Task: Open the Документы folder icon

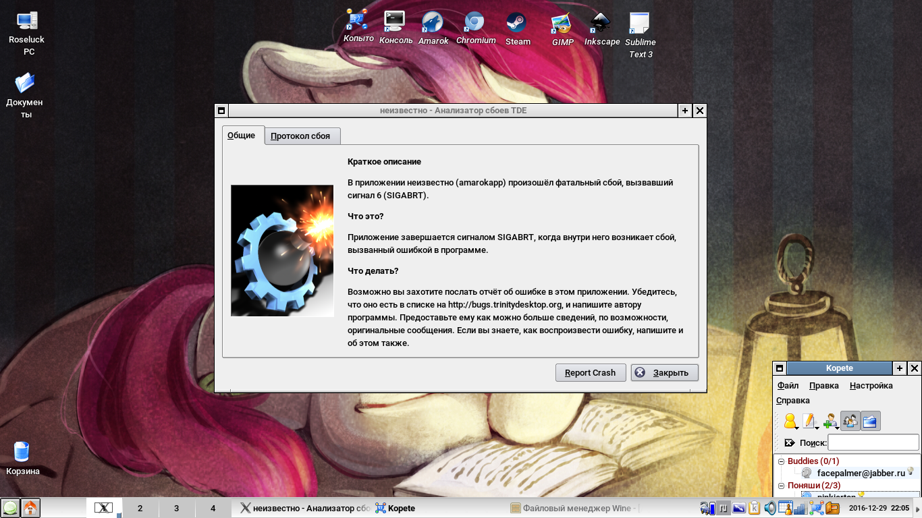Action: pyautogui.click(x=24, y=95)
